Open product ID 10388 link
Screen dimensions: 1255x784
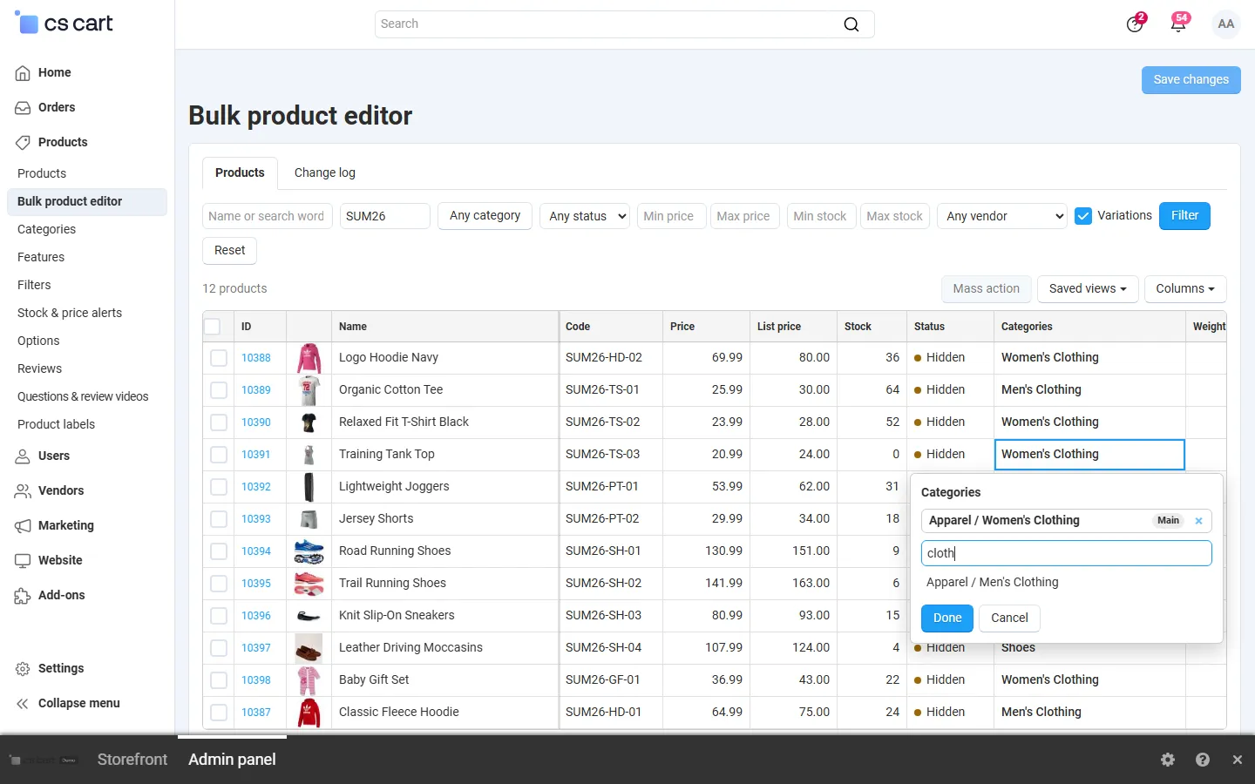(256, 358)
